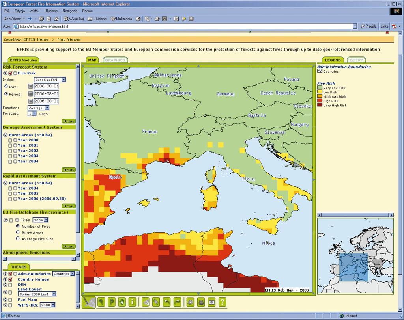The width and height of the screenshot is (404, 320).
Task: Select the pencil draw tool in map toolbar
Action: 89,302
